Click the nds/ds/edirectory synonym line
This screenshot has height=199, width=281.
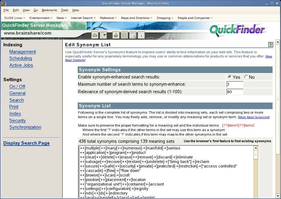[x=103, y=193]
